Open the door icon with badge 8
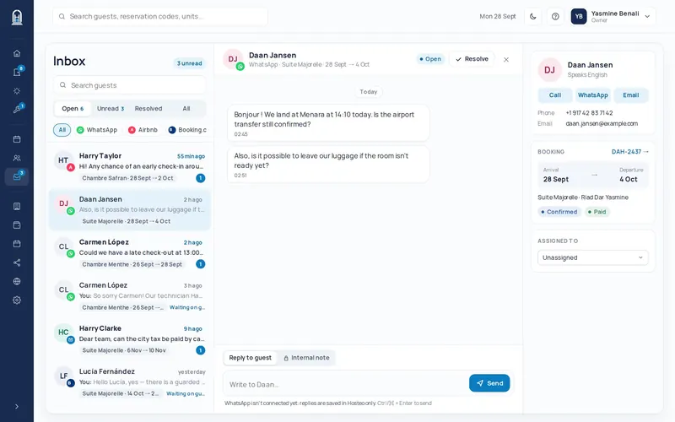This screenshot has height=422, width=675. (17, 72)
